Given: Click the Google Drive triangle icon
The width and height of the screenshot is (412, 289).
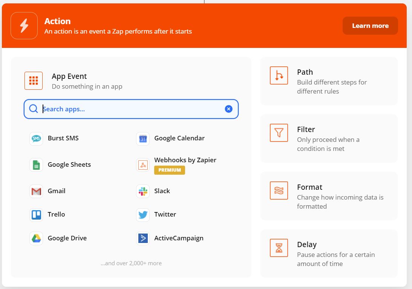Looking at the screenshot, I should tap(36, 238).
